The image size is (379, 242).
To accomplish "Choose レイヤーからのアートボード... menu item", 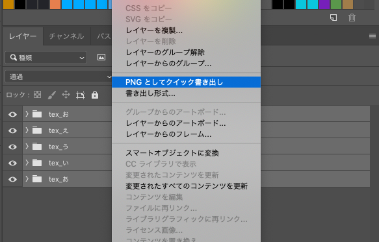I will click(186, 123).
